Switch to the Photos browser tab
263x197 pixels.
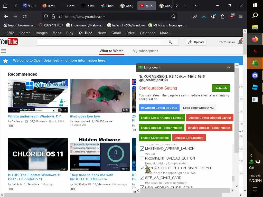pyautogui.click(x=108, y=6)
